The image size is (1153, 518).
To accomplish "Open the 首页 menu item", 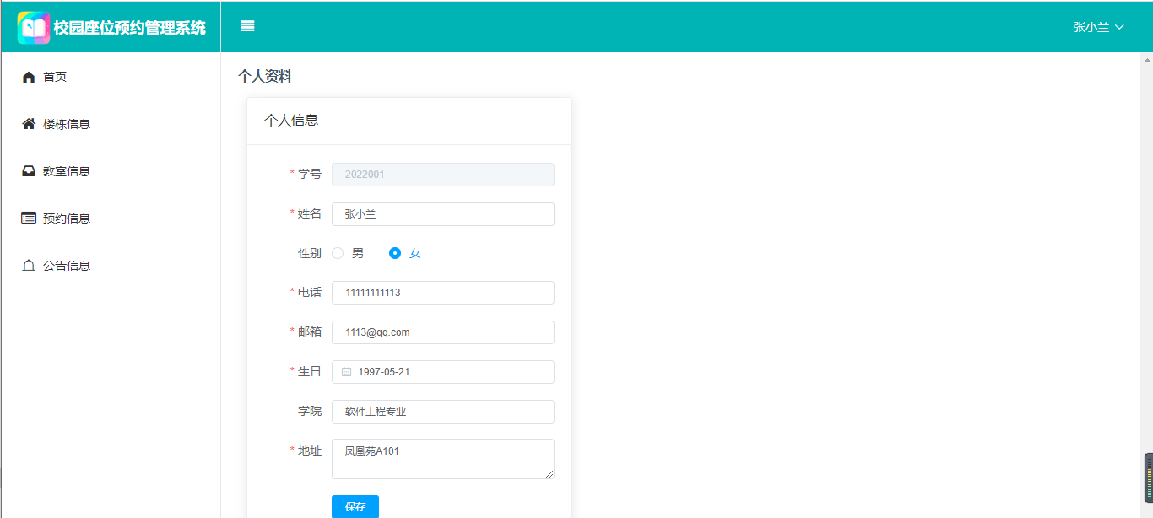I will [x=111, y=77].
